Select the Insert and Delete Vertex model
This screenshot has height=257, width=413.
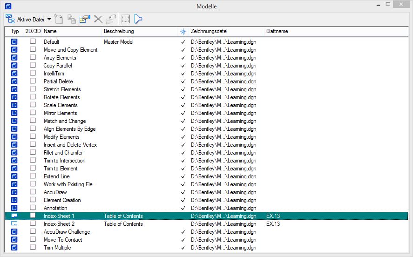(70, 144)
